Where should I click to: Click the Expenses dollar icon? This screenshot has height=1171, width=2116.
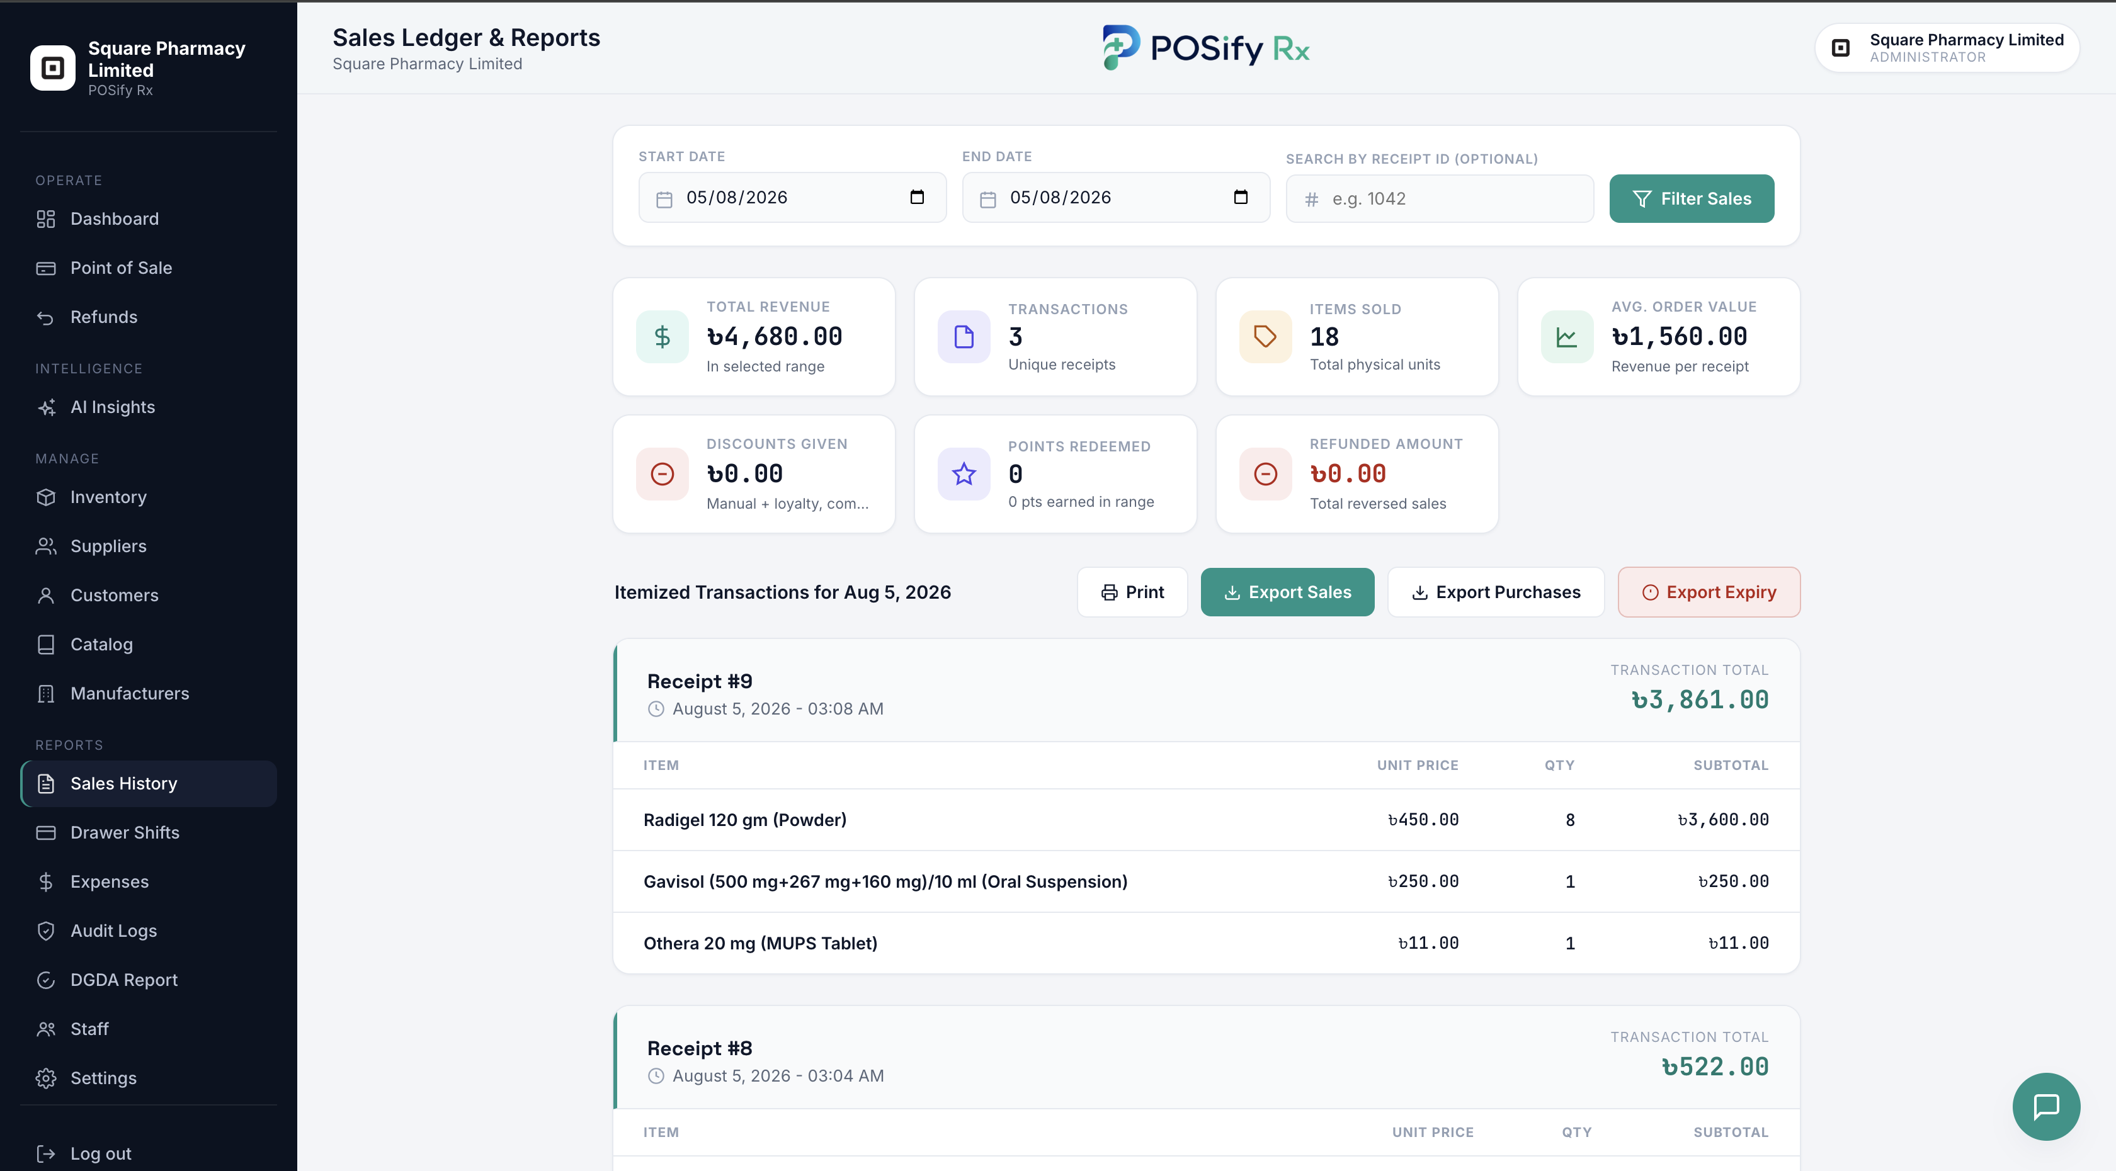(46, 882)
